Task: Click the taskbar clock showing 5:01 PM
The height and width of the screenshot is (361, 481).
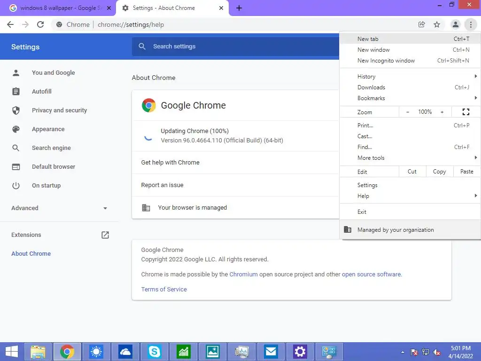Action: coord(460,352)
